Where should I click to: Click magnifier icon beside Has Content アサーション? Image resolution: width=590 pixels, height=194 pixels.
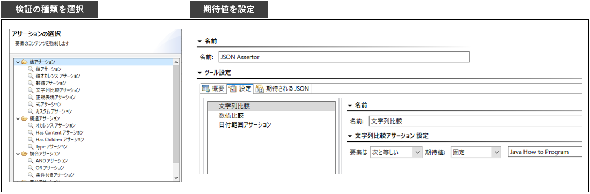[x=30, y=133]
